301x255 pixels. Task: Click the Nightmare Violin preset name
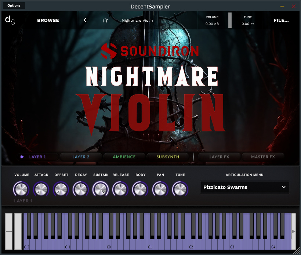[137, 20]
